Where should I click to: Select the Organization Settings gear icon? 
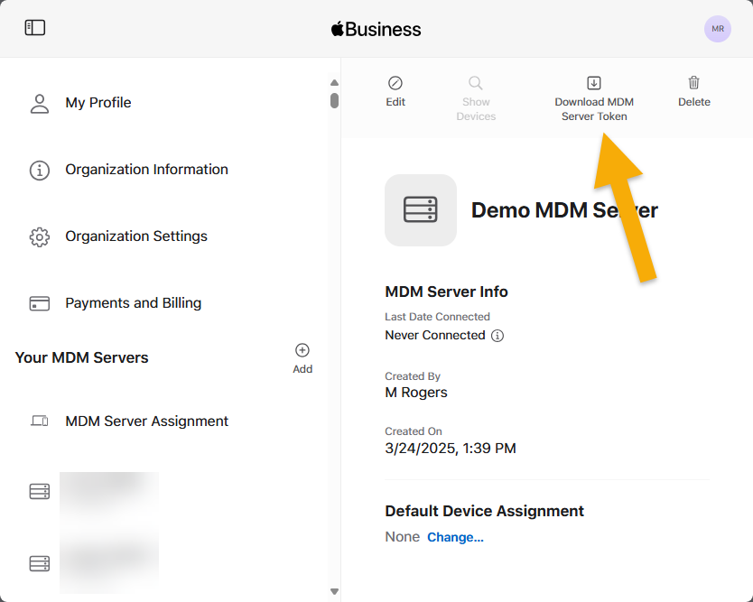pos(40,236)
